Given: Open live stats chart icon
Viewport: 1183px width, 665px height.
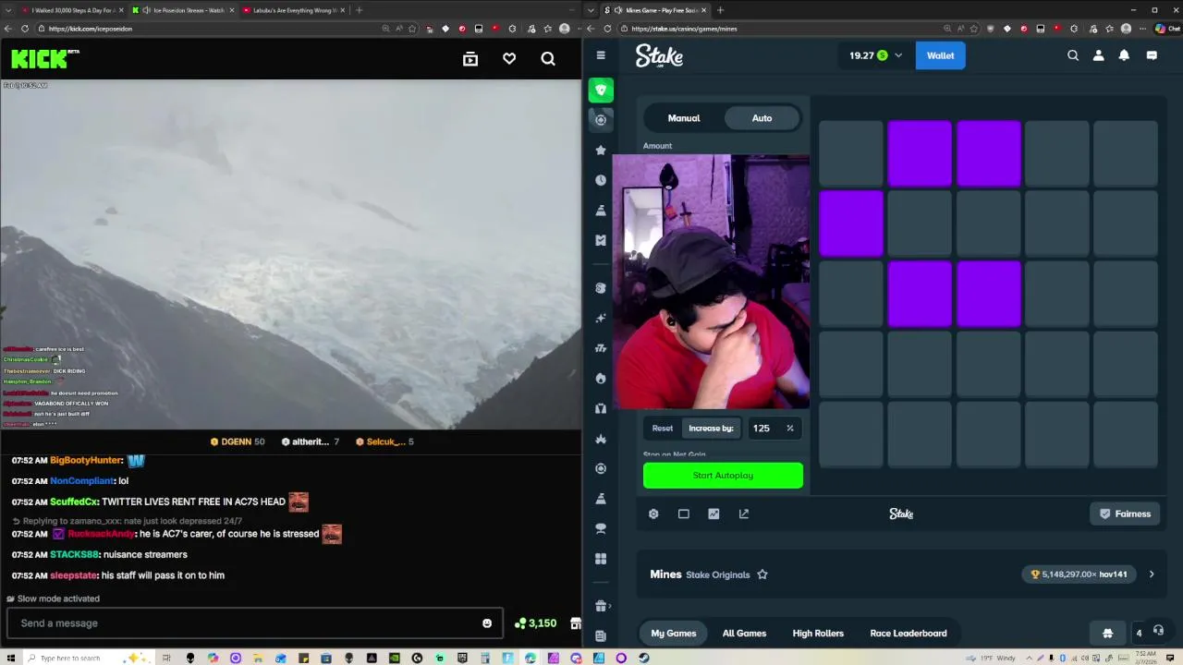Looking at the screenshot, I should [x=713, y=514].
